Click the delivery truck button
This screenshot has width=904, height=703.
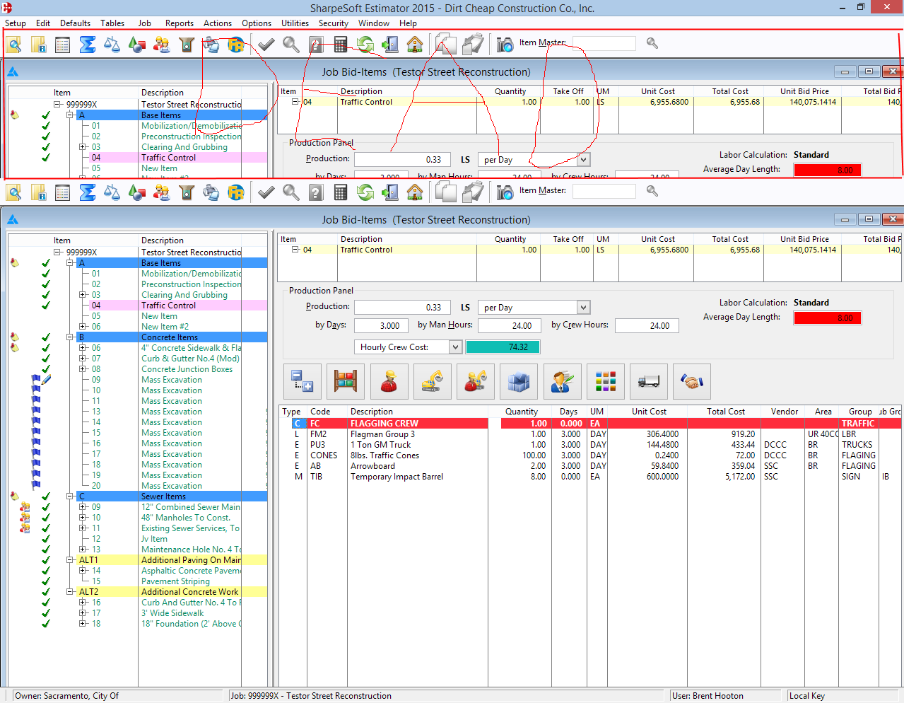(649, 382)
